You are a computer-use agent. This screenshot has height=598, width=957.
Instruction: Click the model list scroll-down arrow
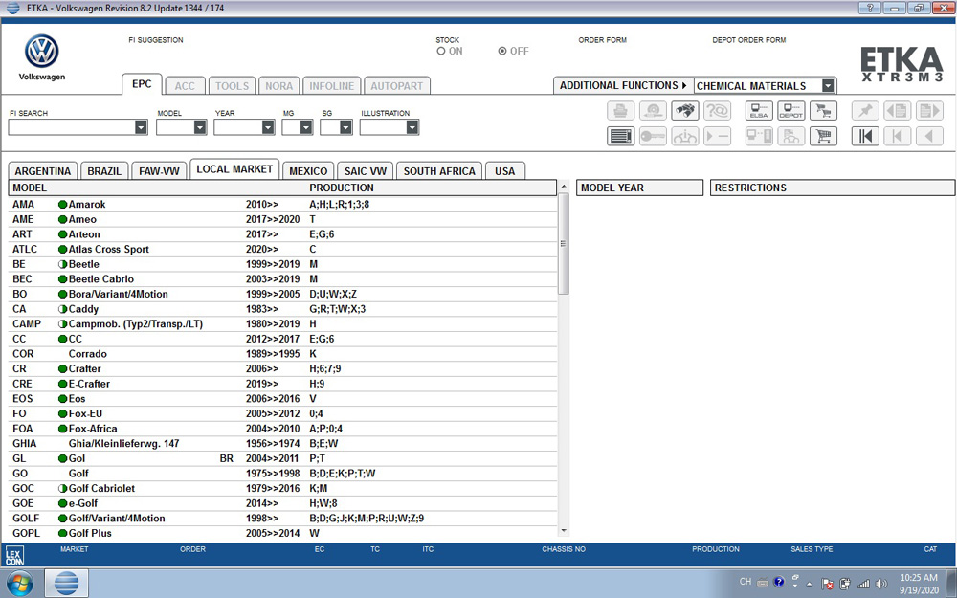[564, 531]
